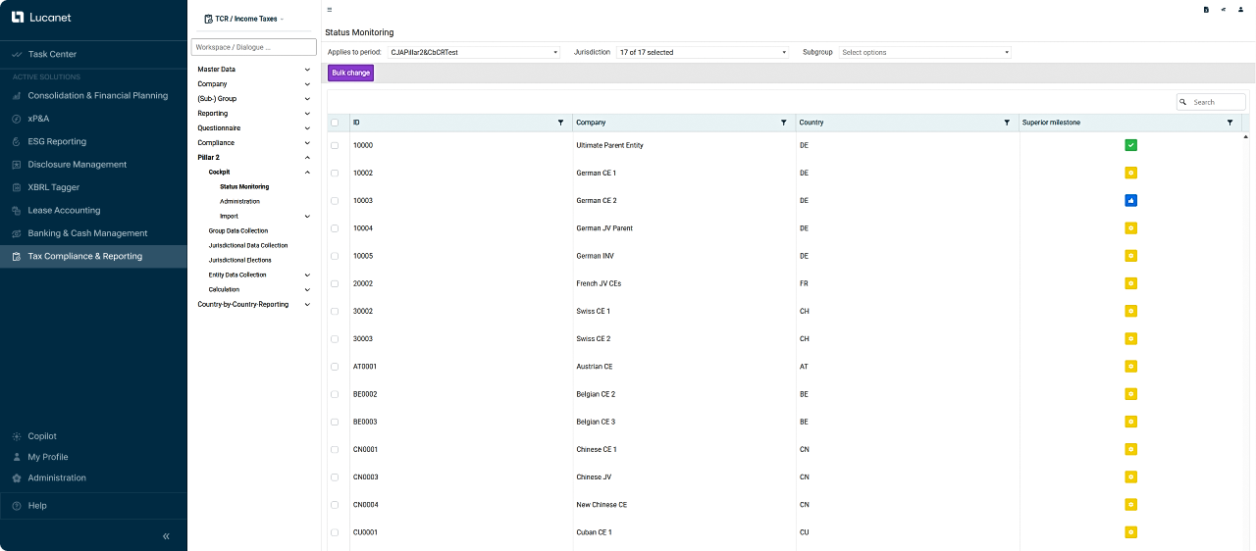Click the share icon in top bar

tap(1224, 10)
